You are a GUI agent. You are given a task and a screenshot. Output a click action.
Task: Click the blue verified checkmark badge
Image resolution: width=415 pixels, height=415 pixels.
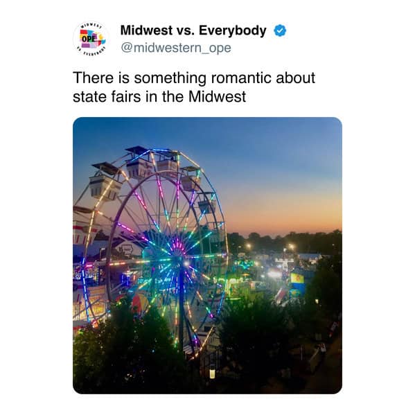[280, 30]
